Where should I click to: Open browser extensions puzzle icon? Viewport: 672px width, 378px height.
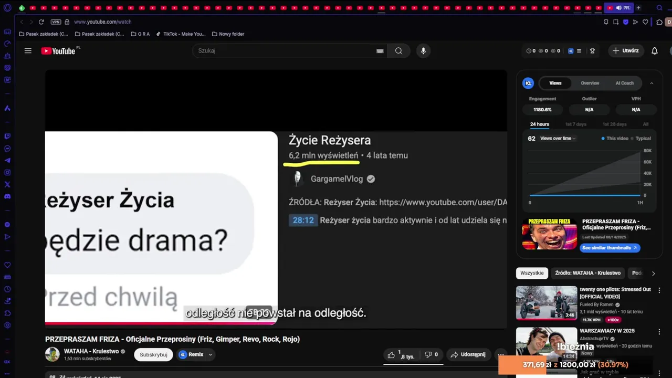coord(659,22)
